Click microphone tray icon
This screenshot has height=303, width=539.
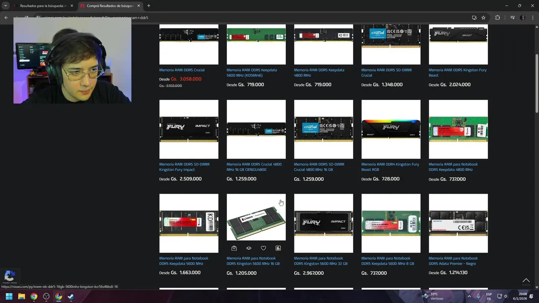click(478, 296)
